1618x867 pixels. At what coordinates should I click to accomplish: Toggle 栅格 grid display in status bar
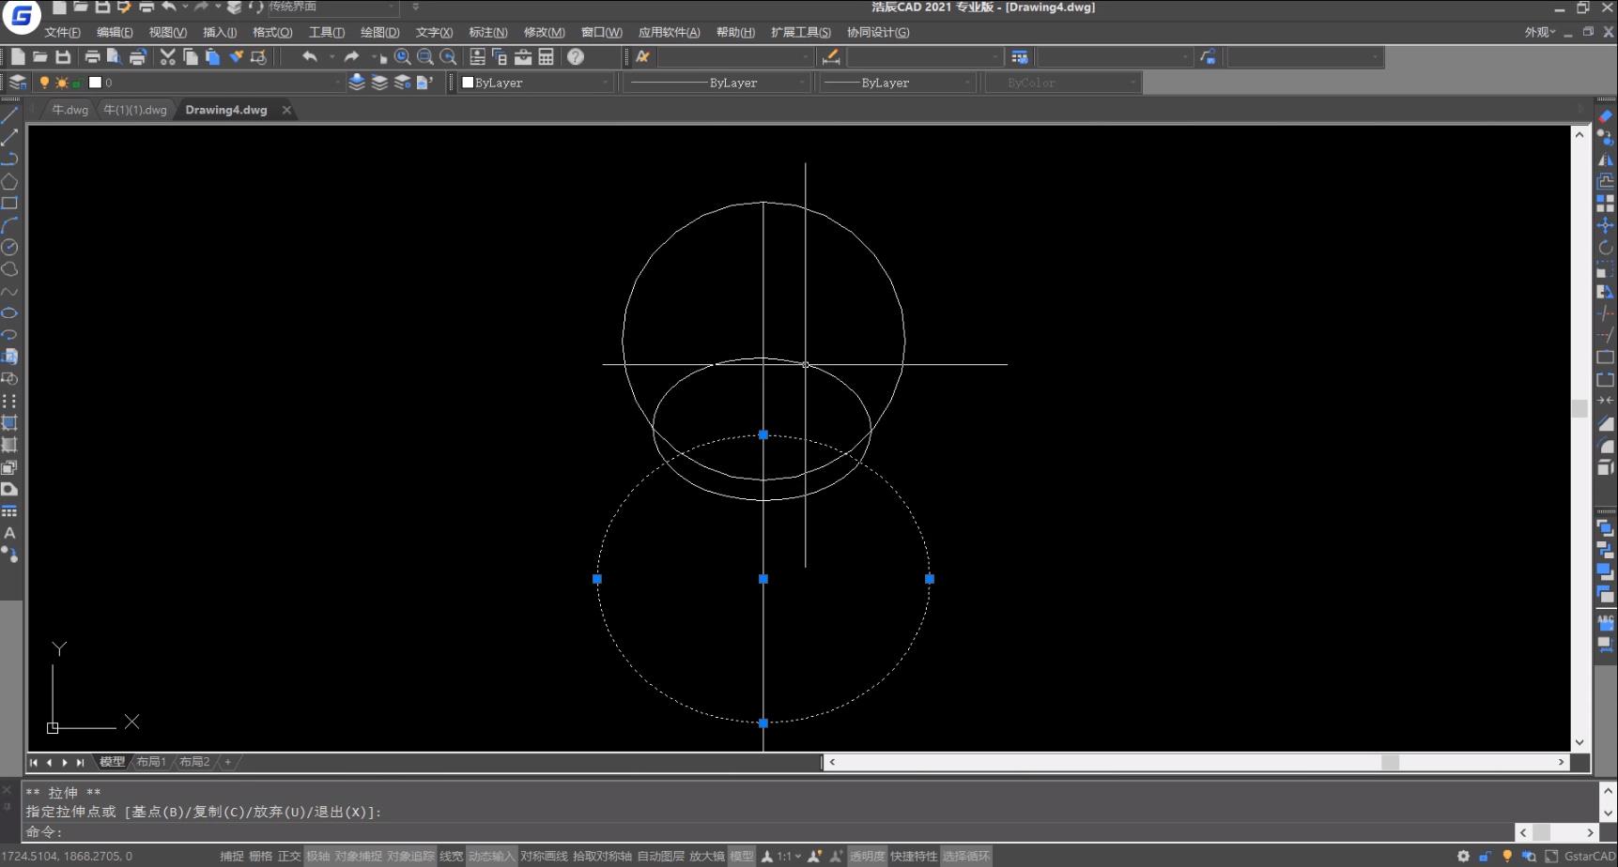pos(261,856)
